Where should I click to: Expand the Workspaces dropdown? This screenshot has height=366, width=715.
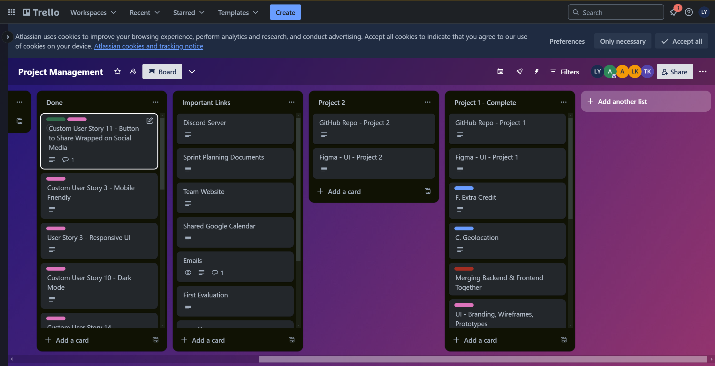(x=93, y=12)
